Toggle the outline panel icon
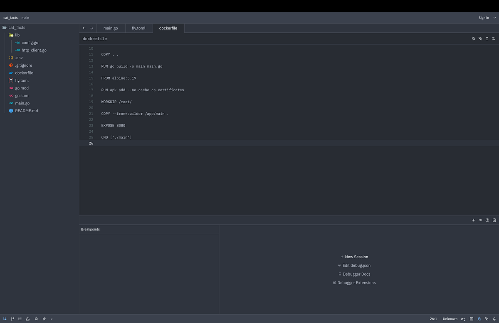This screenshot has width=499, height=323. coord(20,319)
